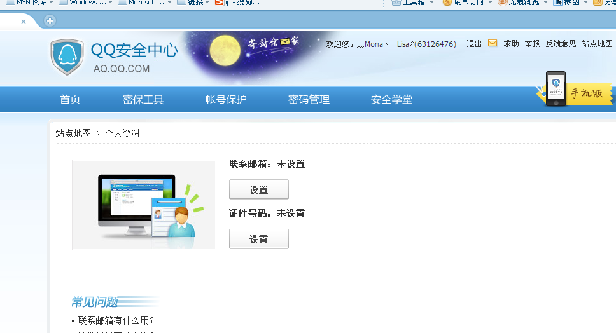
Task: Open the 工具箱 dropdown arrow
Action: [x=431, y=3]
